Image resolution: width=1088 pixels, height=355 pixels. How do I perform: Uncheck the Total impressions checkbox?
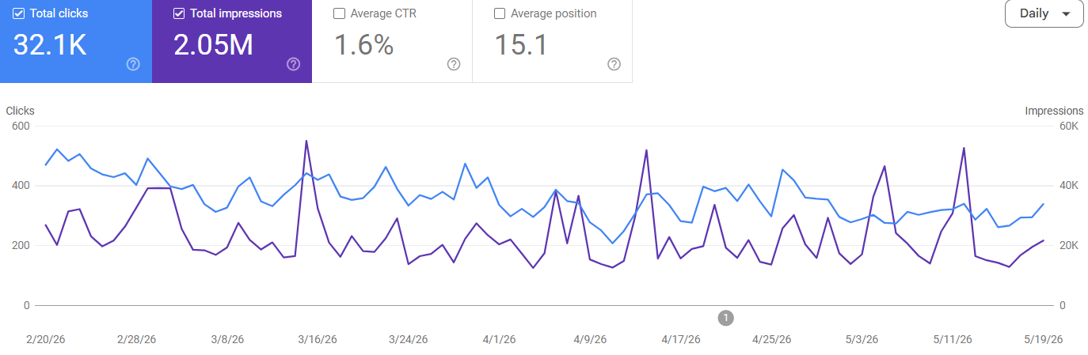pos(179,13)
